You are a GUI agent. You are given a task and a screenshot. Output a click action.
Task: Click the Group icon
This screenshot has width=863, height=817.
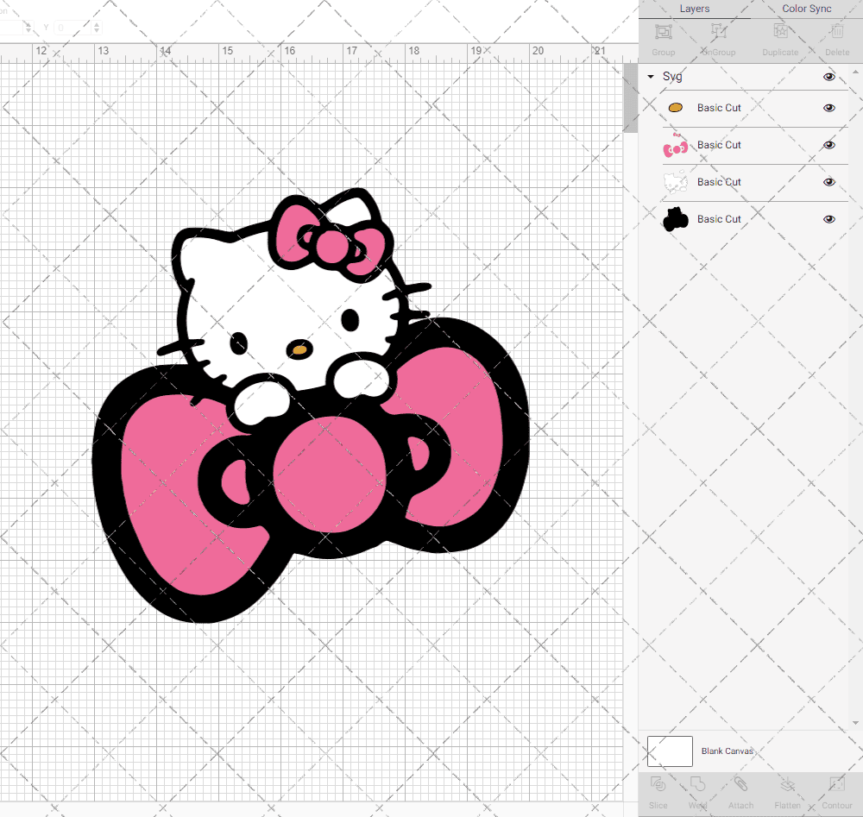coord(663,32)
